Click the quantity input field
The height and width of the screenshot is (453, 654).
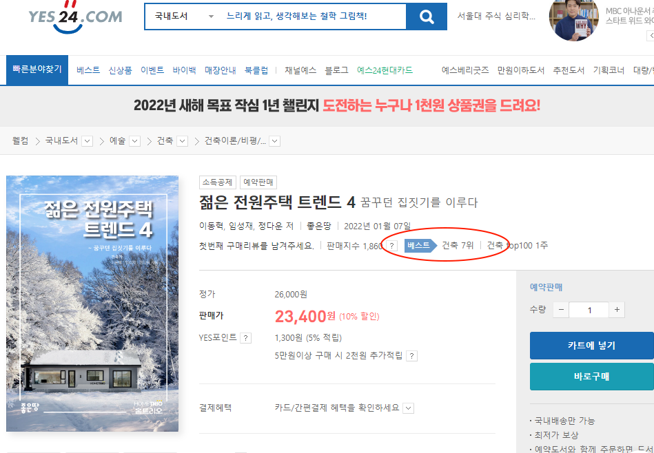tap(589, 310)
